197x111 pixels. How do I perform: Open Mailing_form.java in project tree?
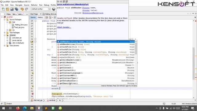(x=21, y=25)
